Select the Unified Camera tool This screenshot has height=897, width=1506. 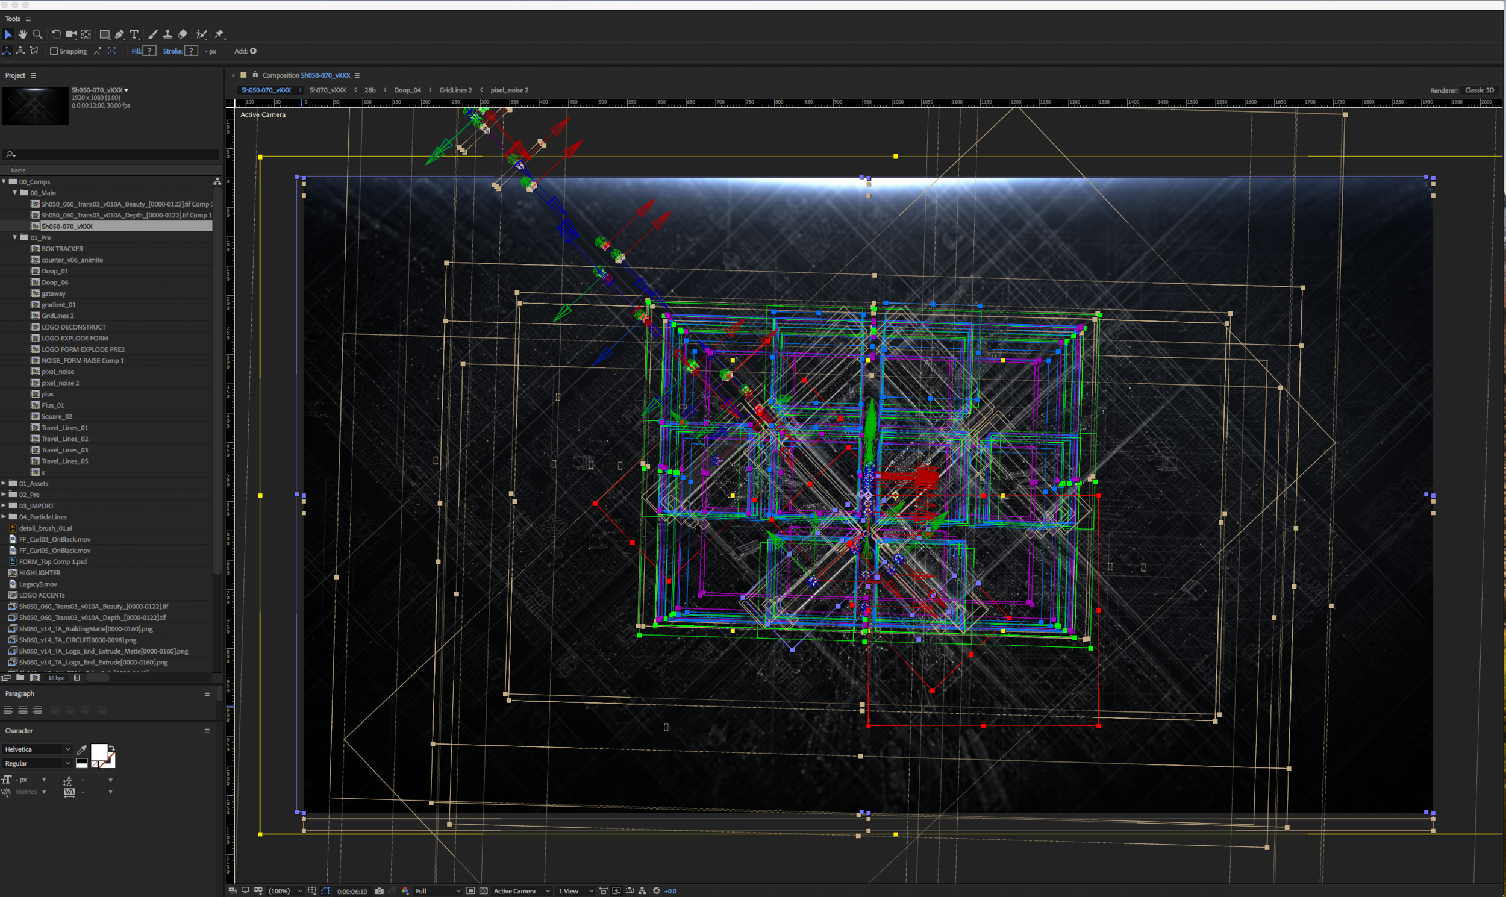tap(70, 34)
